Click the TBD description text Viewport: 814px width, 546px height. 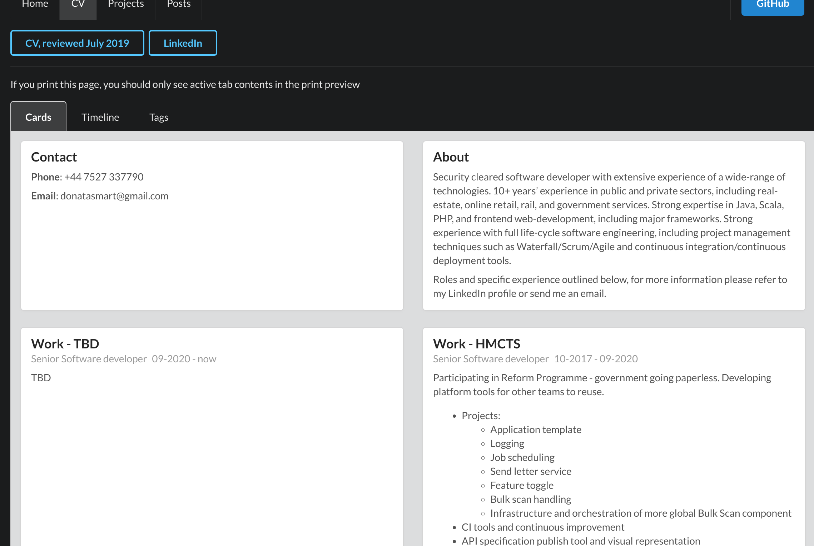pos(41,378)
